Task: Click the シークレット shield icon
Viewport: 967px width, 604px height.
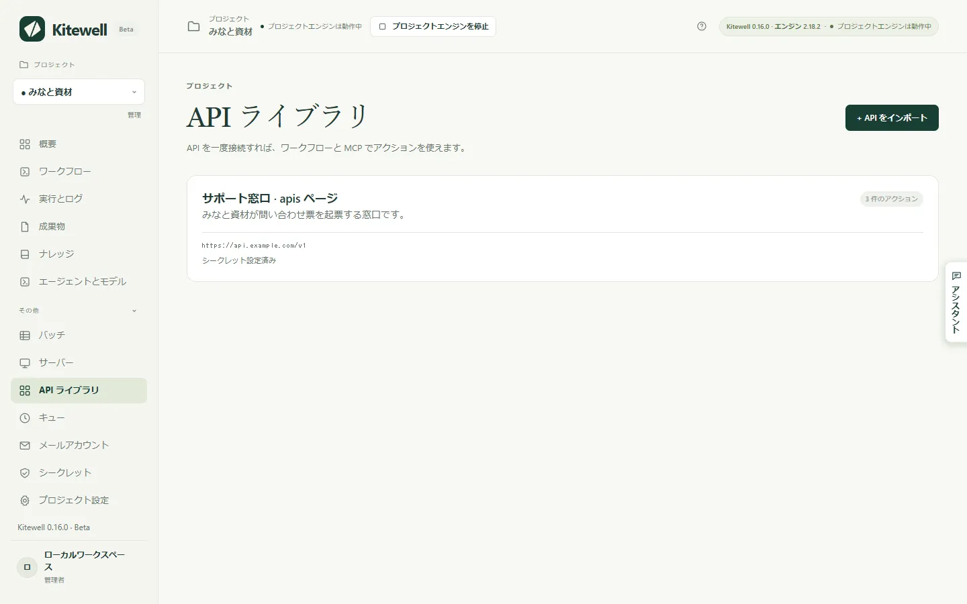Action: click(25, 473)
